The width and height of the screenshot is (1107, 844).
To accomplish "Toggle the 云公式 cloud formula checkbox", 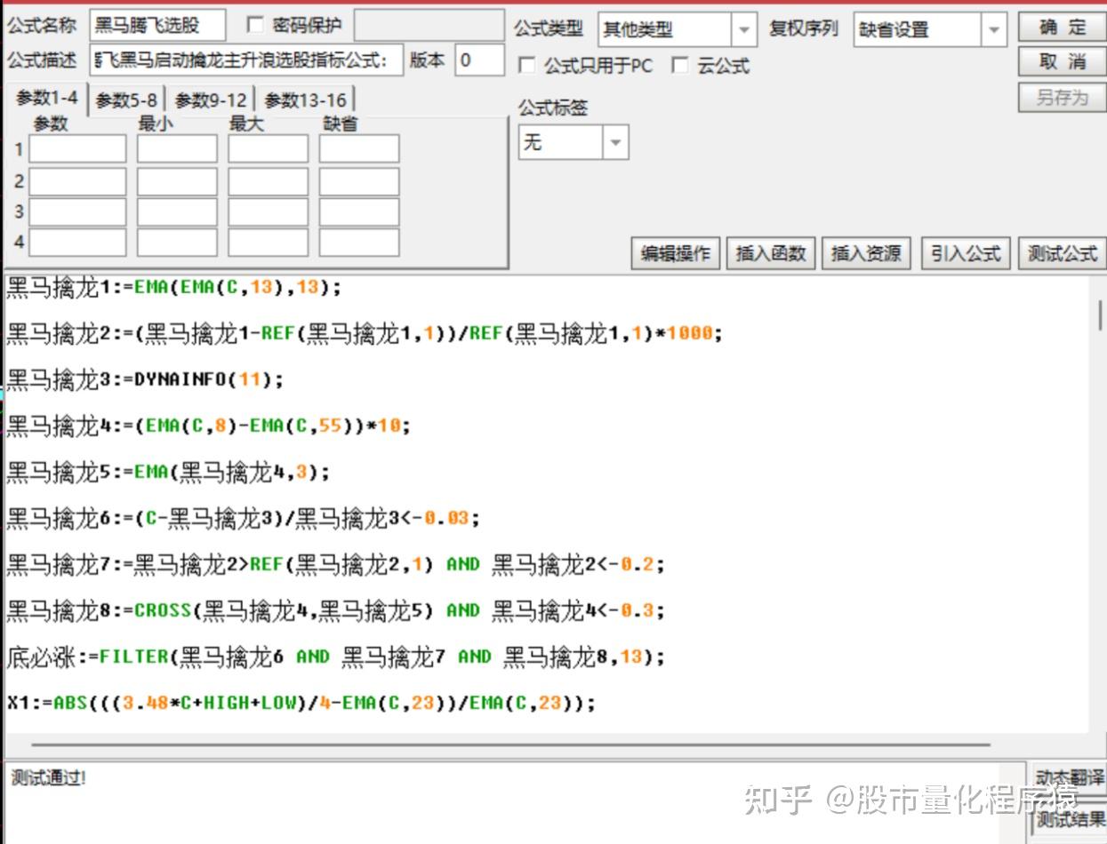I will (x=680, y=66).
